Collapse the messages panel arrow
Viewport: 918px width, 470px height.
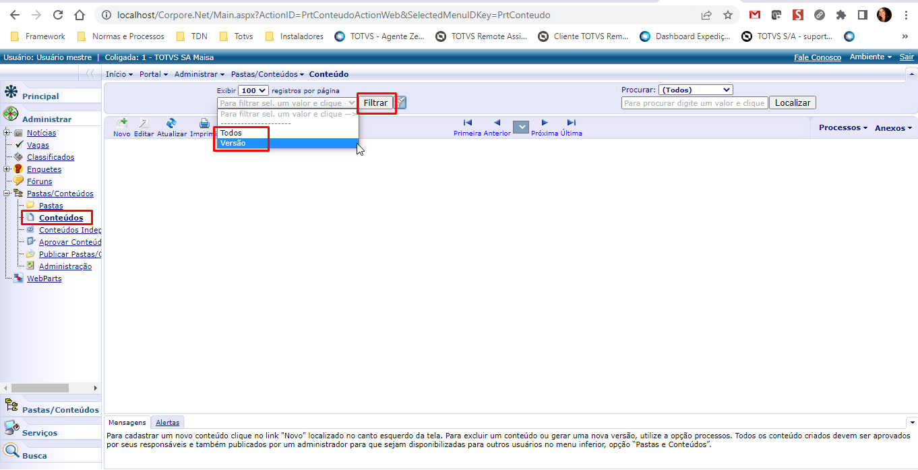[912, 422]
